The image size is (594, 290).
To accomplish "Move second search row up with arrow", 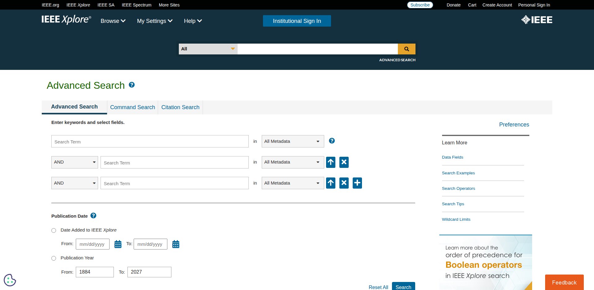I will click(x=331, y=162).
